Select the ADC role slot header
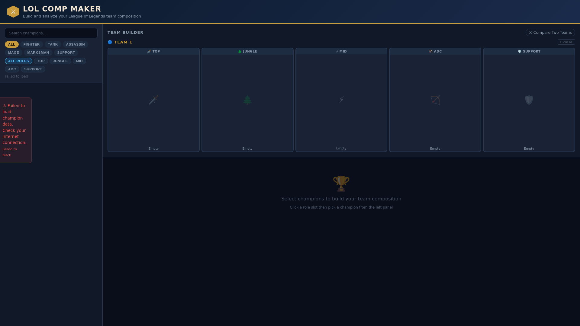This screenshot has height=326, width=580. point(435,52)
